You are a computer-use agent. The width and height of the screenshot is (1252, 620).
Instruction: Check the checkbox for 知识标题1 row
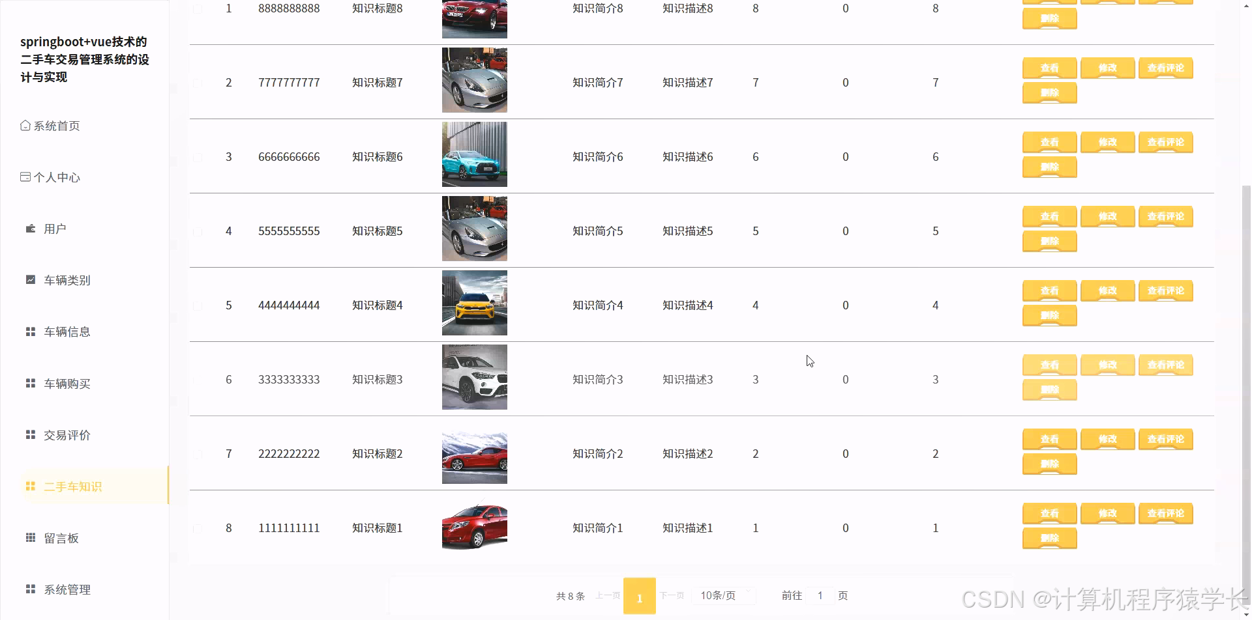199,528
